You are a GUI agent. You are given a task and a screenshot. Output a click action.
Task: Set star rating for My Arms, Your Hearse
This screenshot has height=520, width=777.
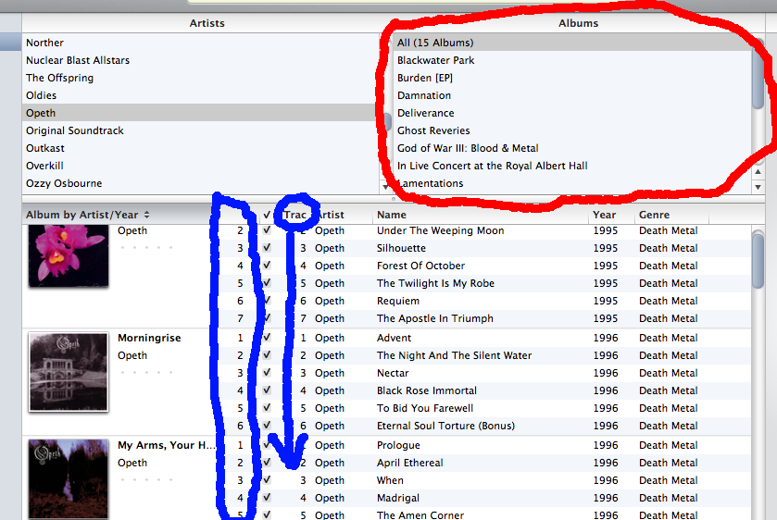[x=146, y=480]
